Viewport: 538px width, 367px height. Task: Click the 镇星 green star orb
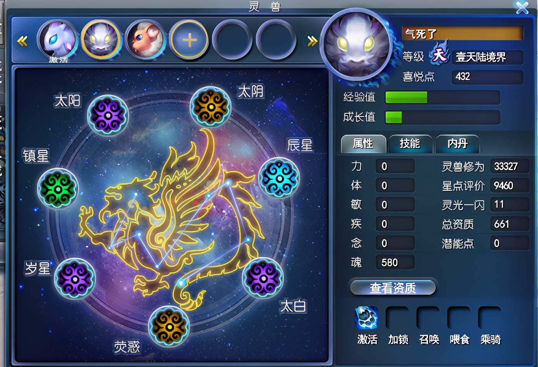[58, 189]
